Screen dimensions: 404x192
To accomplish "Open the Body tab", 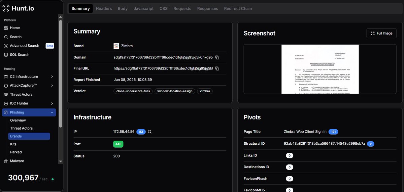I will coord(123,8).
